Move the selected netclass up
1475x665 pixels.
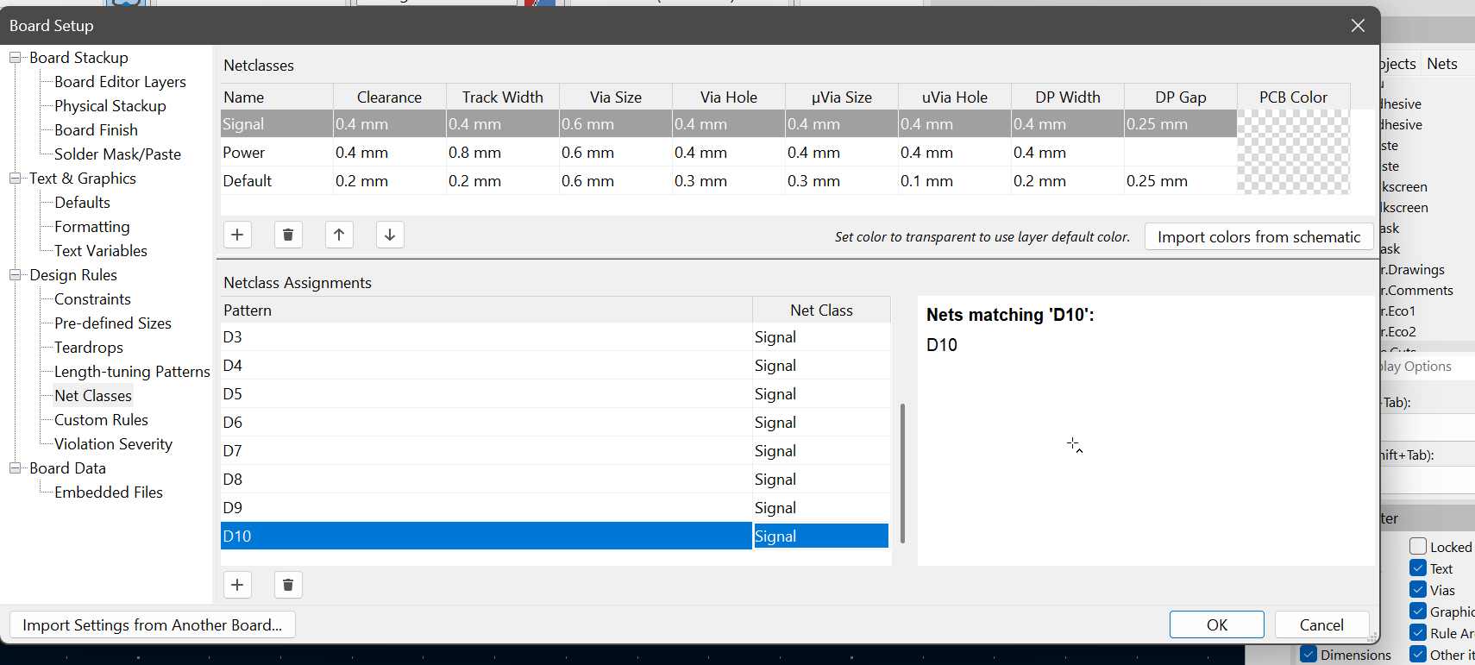[339, 235]
